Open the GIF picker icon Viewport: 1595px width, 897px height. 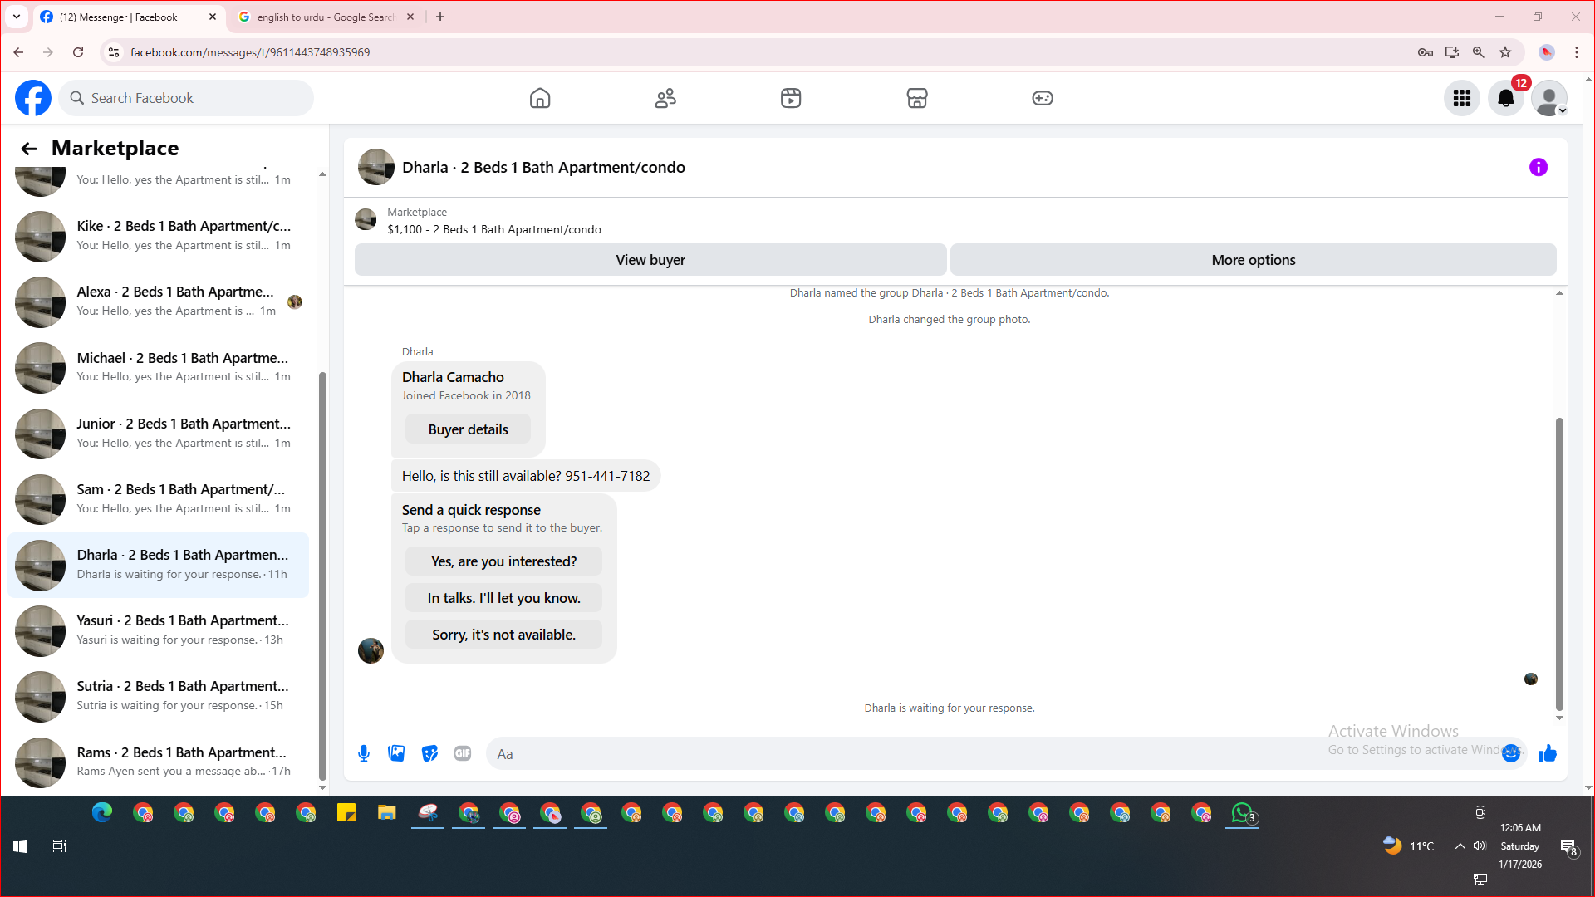(x=463, y=753)
